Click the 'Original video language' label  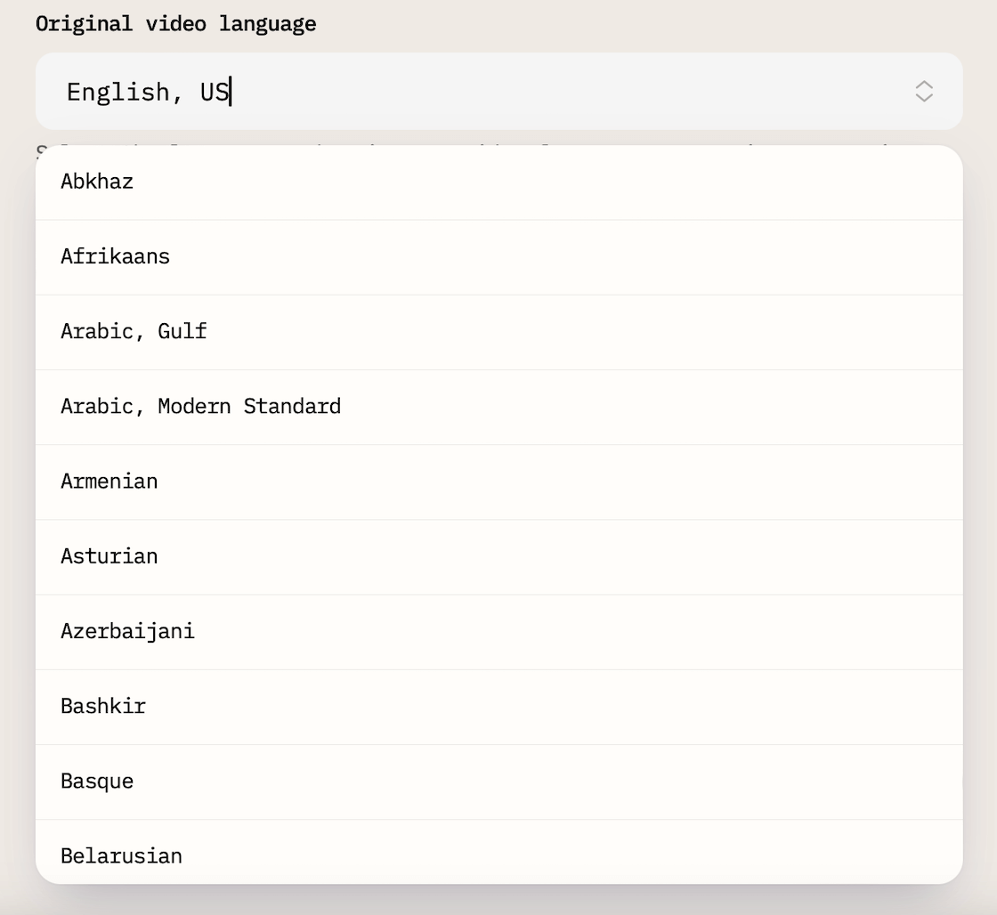(175, 23)
